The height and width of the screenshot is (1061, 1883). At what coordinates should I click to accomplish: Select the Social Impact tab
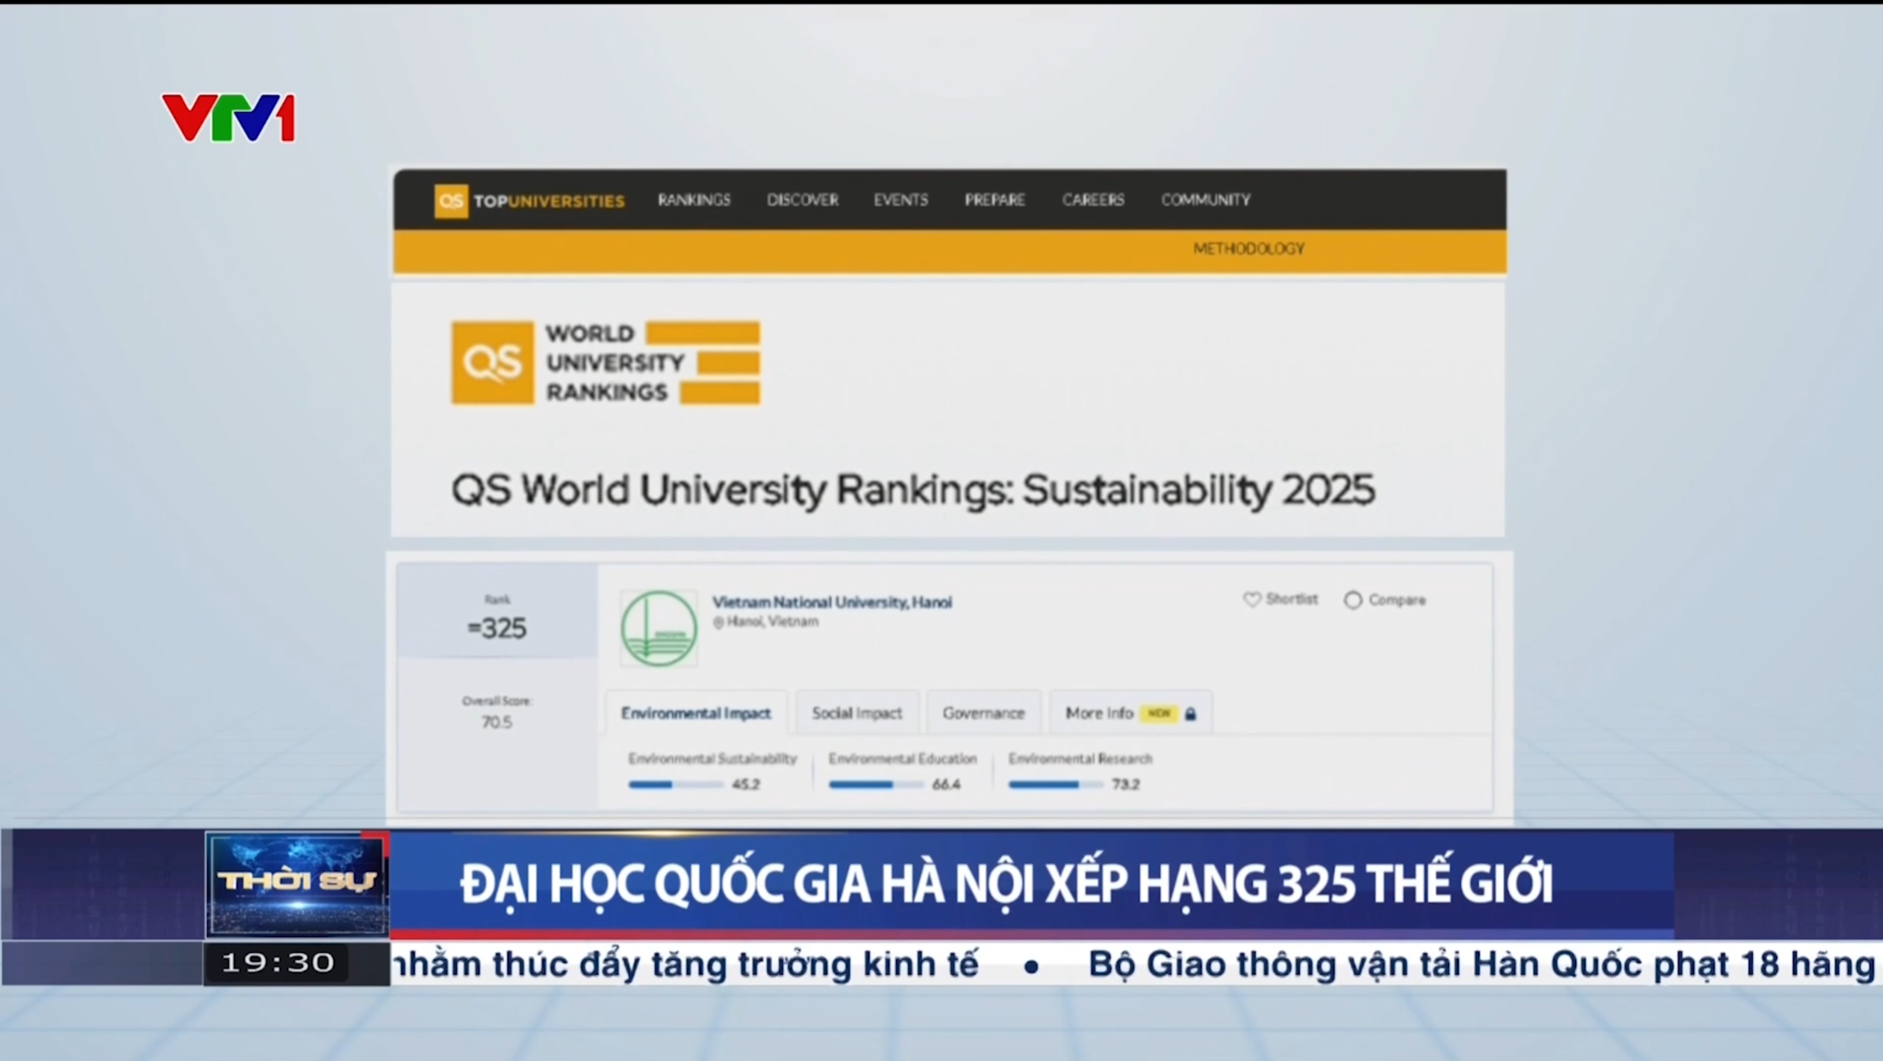coord(857,712)
